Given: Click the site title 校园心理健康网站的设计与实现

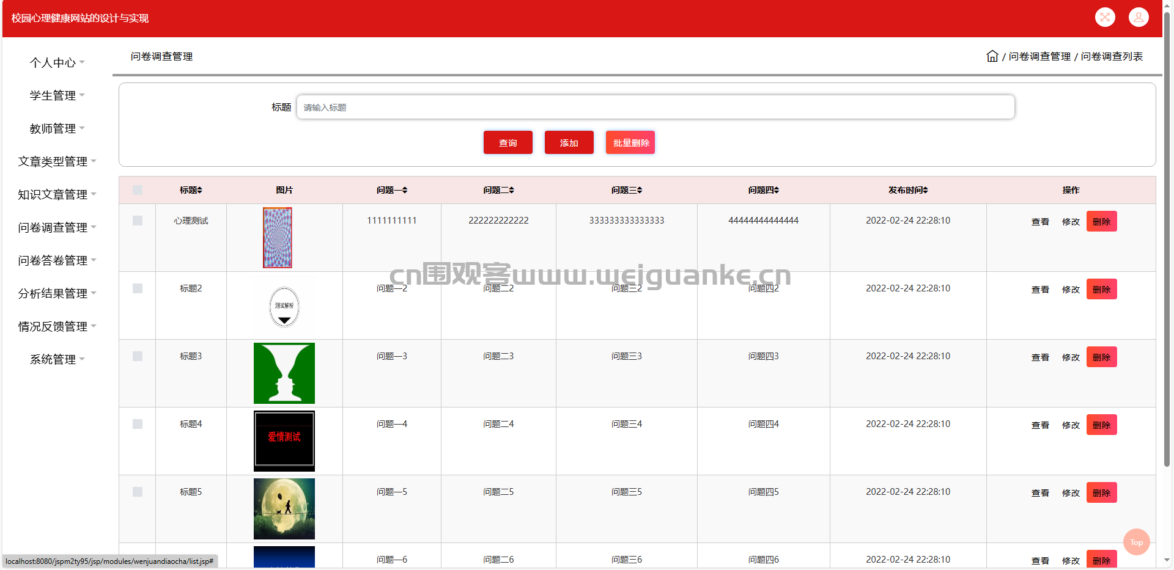Looking at the screenshot, I should point(80,18).
